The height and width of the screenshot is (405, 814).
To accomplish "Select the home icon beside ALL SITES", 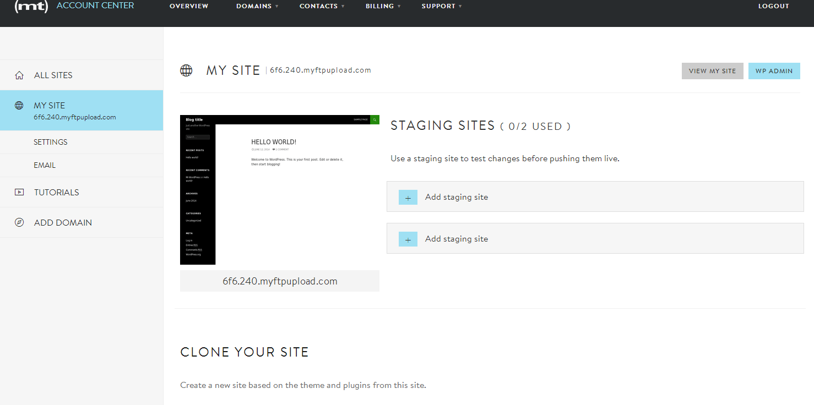I will coord(20,74).
